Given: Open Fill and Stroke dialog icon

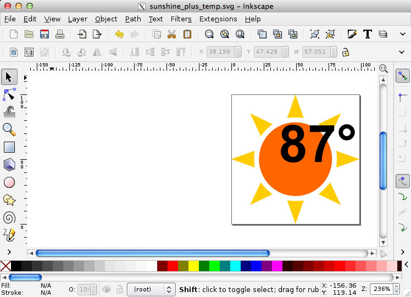Looking at the screenshot, I should tap(352, 34).
